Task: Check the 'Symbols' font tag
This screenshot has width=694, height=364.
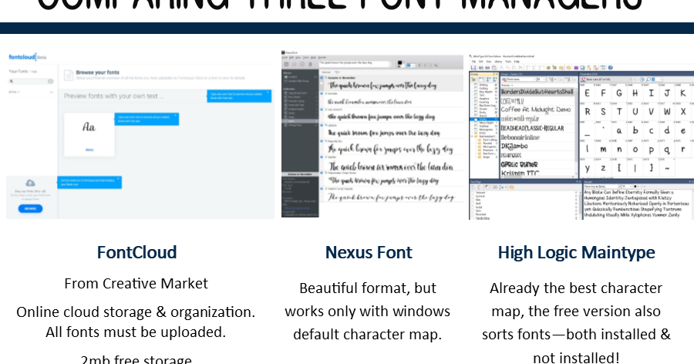Action: click(472, 196)
